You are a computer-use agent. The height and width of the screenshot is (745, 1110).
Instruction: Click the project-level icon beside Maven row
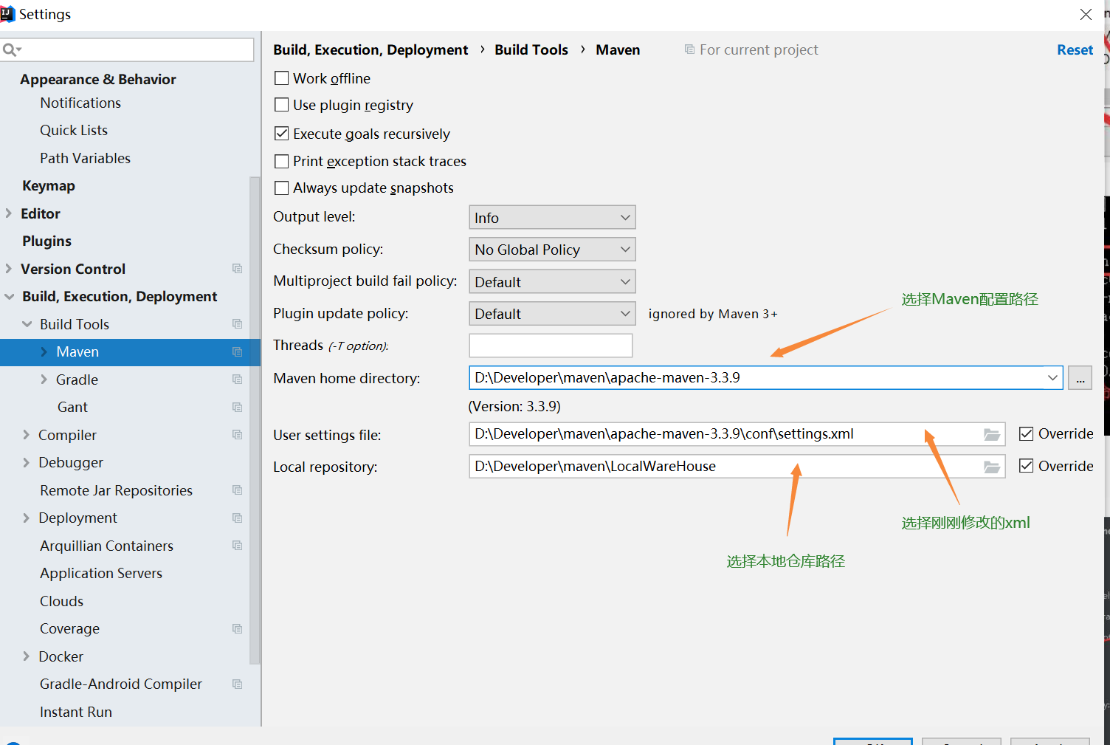click(238, 352)
